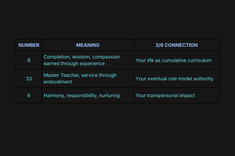The width and height of the screenshot is (235, 156).
Task: Select the "Harmony, responsibility, nurturing" cell
Action: pos(81,96)
